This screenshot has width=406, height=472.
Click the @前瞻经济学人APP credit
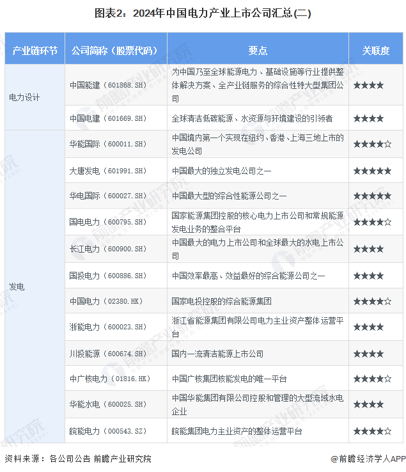[368, 459]
